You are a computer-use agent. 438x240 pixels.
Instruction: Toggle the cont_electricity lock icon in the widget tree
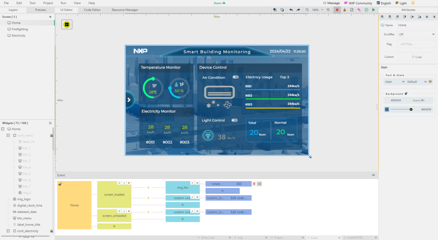52,231
